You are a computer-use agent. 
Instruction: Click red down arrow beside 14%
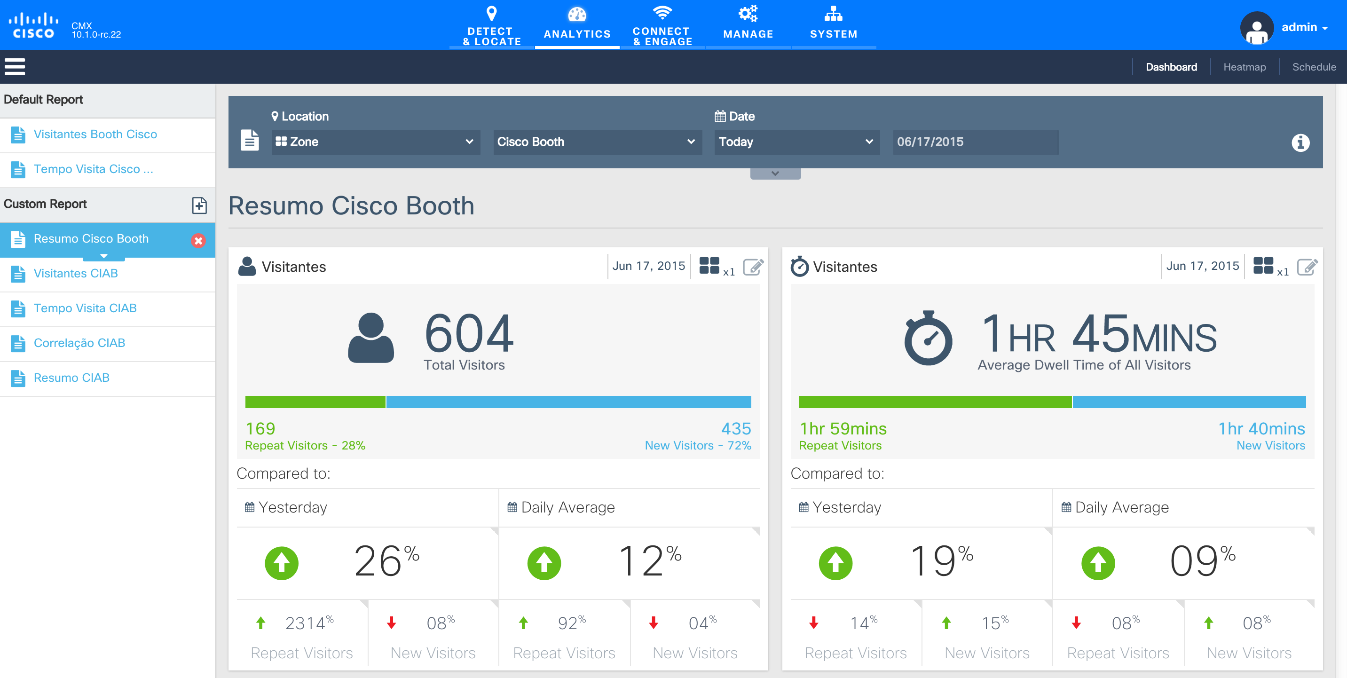click(814, 623)
